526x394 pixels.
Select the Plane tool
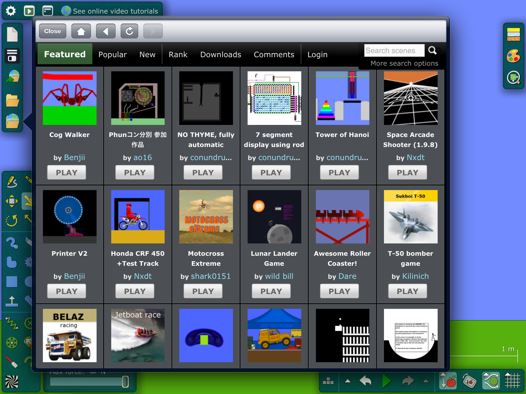pyautogui.click(x=12, y=301)
